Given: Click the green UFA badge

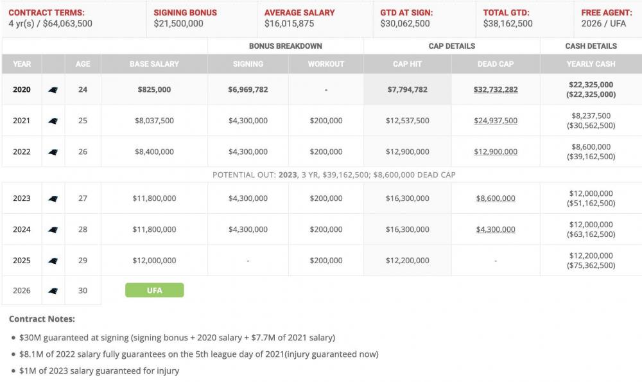Looking at the screenshot, I should coord(154,290).
